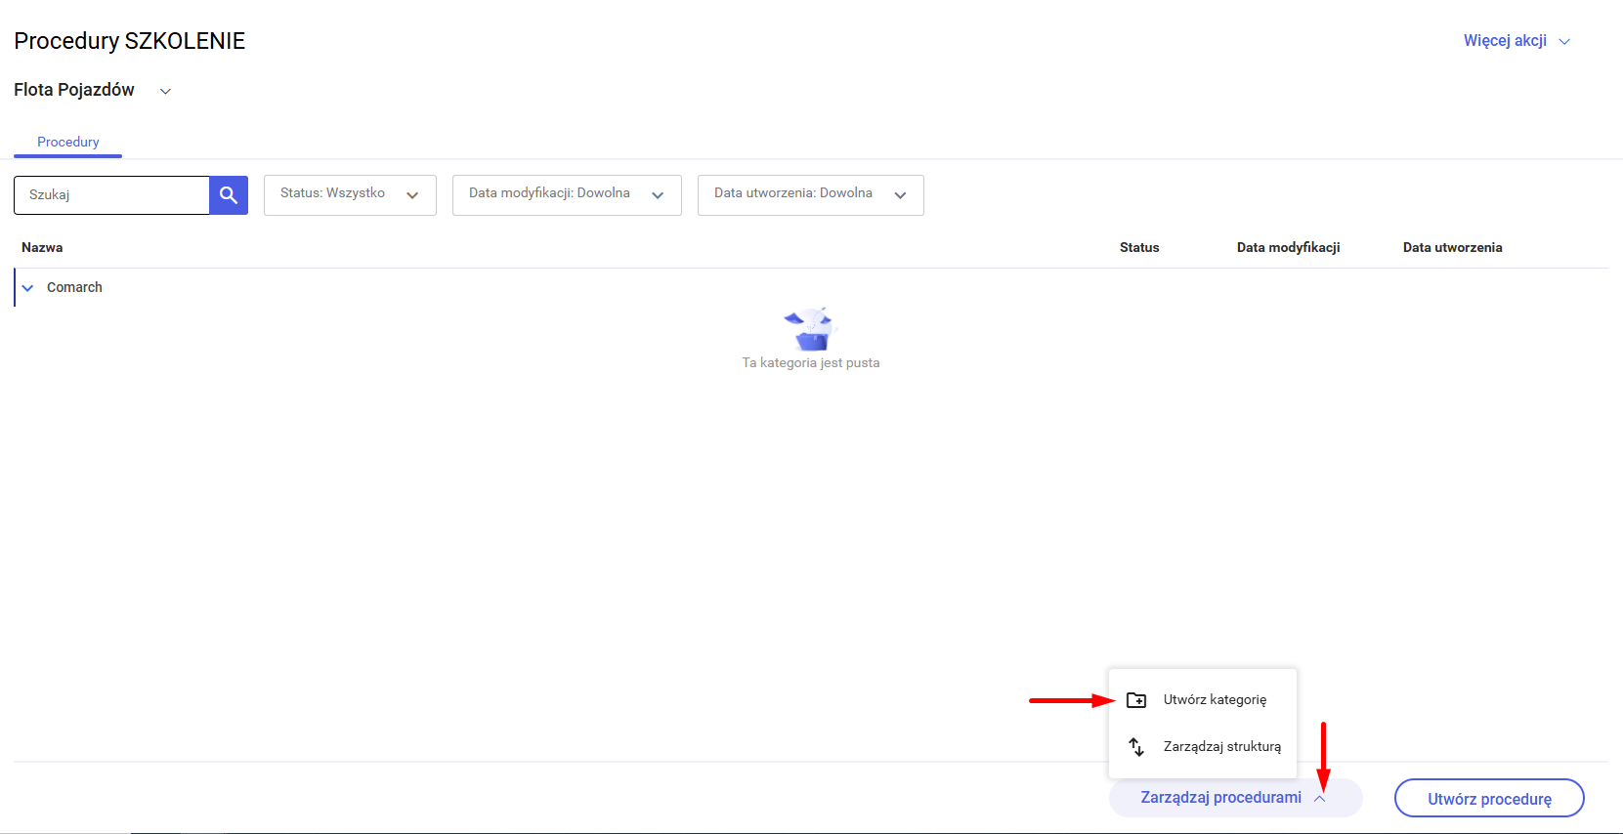Open the Więcej akcji dropdown
The width and height of the screenshot is (1623, 834).
click(x=1516, y=41)
